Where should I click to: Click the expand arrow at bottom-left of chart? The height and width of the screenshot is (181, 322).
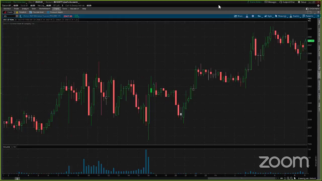17,178
